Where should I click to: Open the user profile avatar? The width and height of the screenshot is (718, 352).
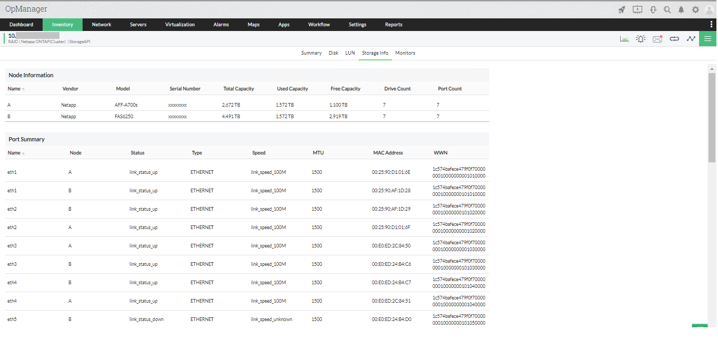pyautogui.click(x=709, y=9)
